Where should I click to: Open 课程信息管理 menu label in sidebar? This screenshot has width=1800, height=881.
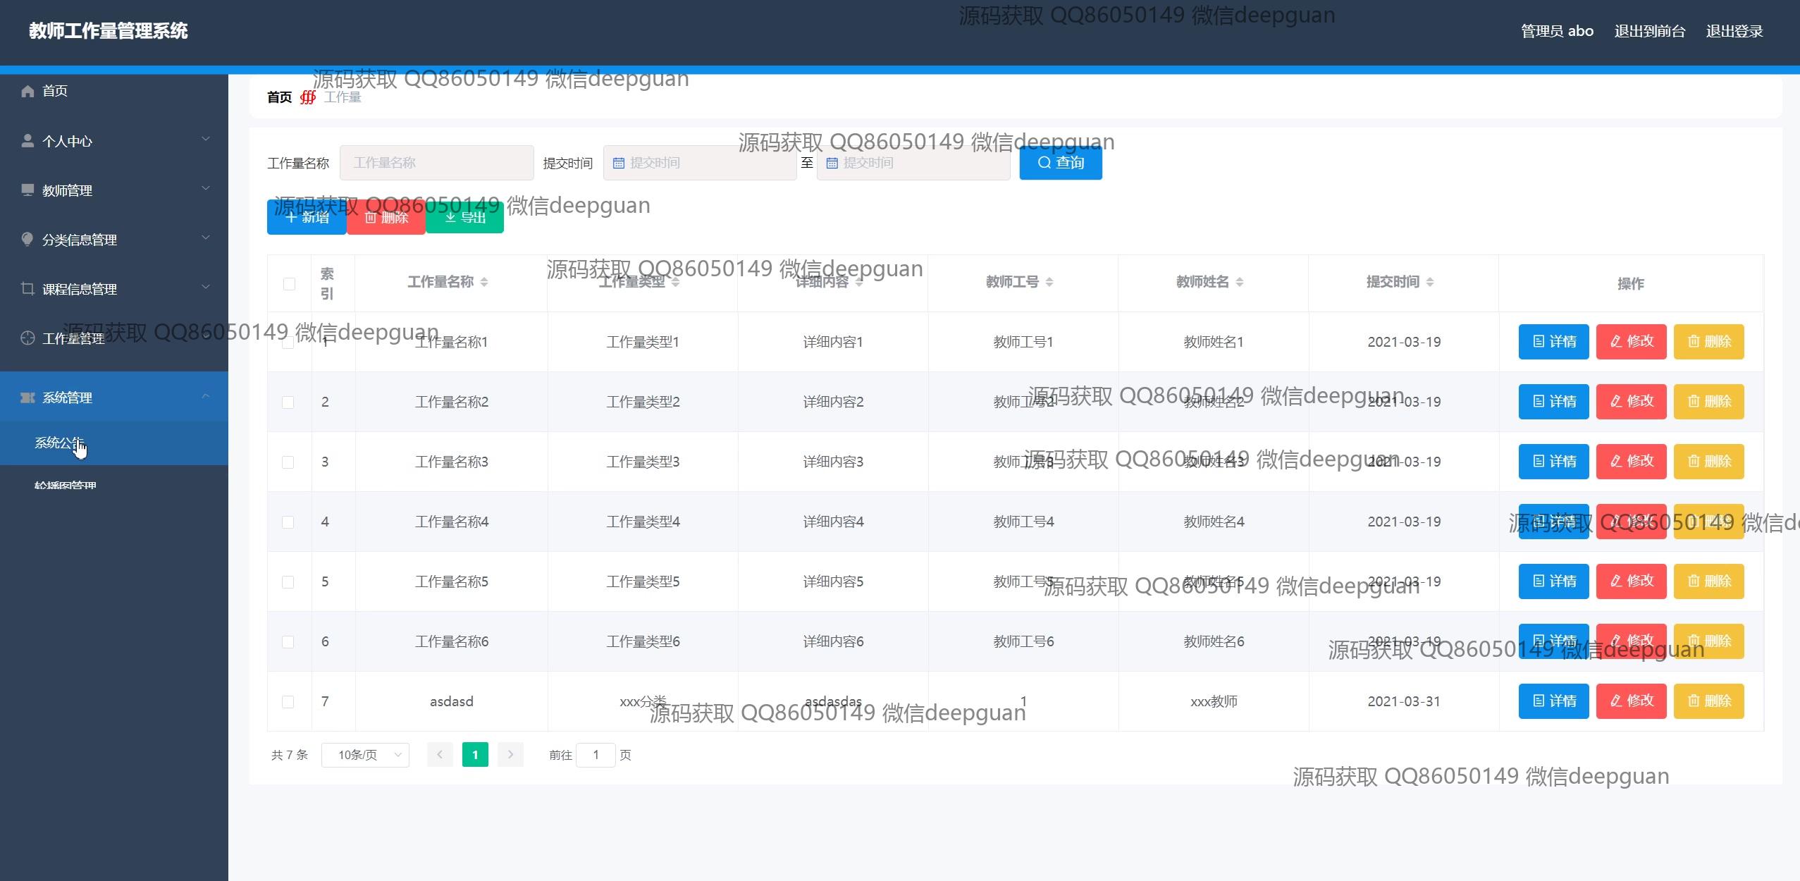(x=80, y=289)
